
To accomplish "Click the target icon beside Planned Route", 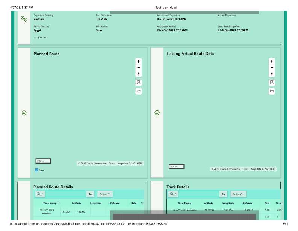I will click(24, 113).
